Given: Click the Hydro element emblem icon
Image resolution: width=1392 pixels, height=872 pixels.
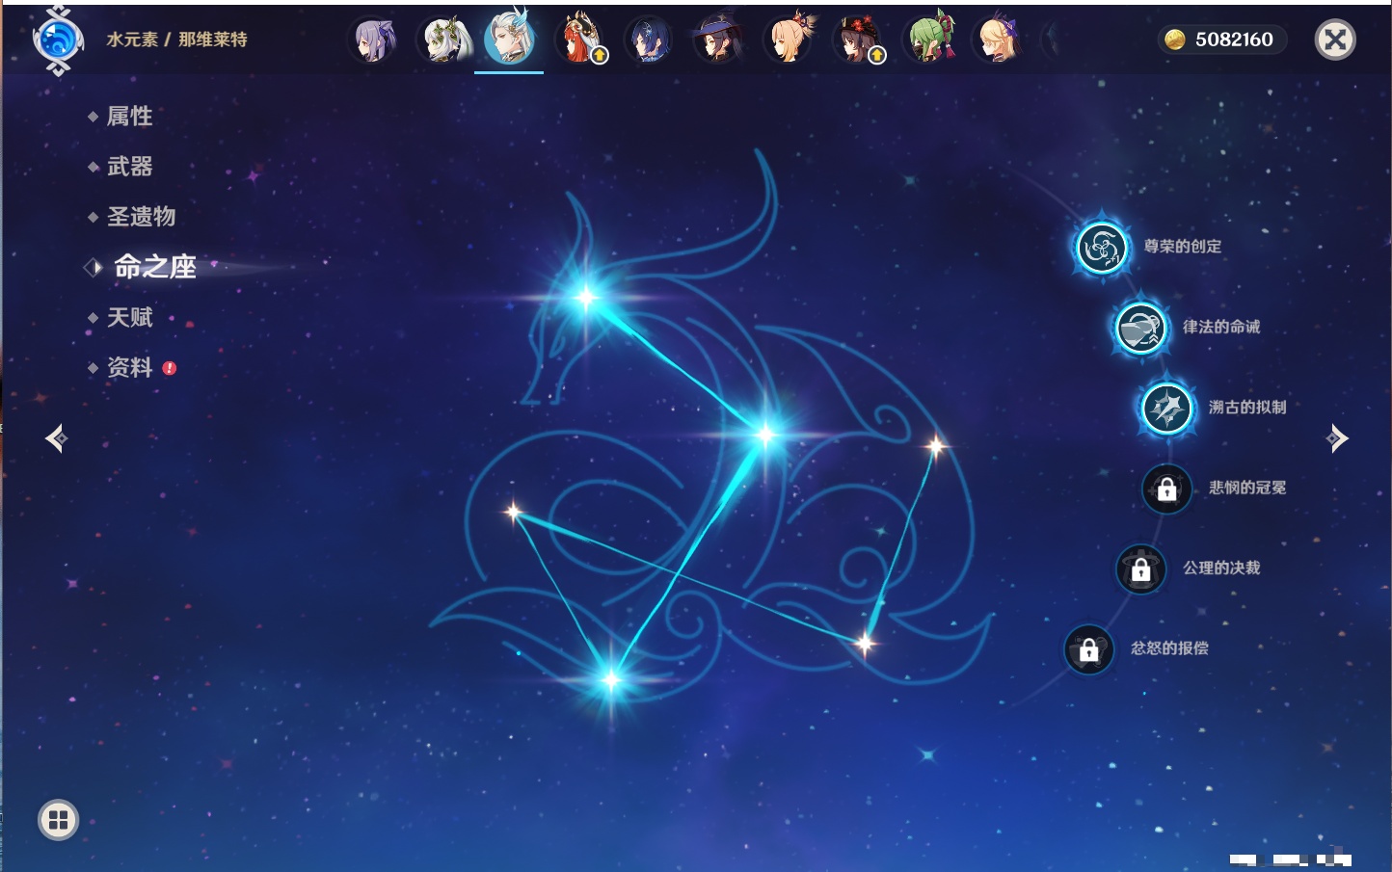Looking at the screenshot, I should click(x=57, y=40).
